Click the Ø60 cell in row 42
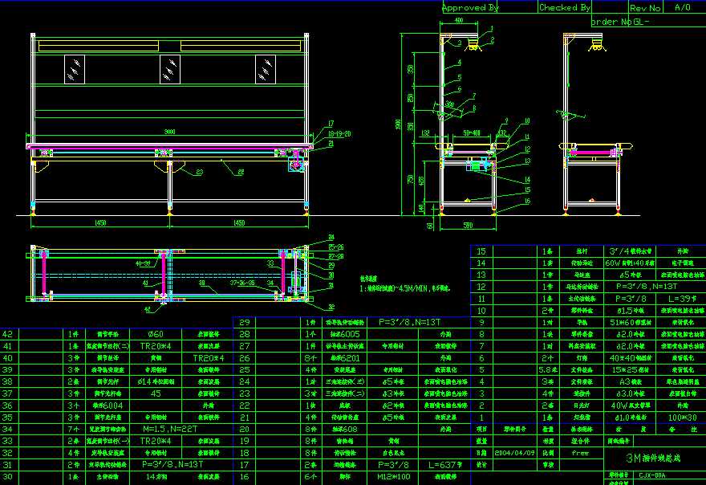Image resolution: width=706 pixels, height=485 pixels. pos(156,334)
